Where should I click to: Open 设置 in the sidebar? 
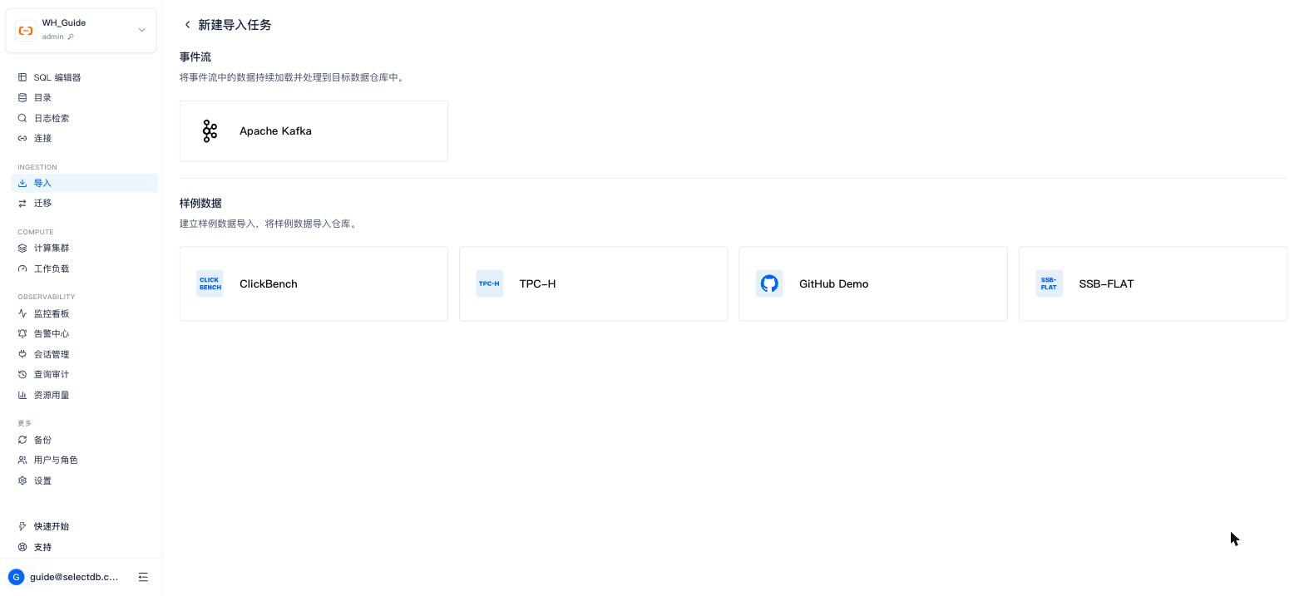tap(84, 480)
